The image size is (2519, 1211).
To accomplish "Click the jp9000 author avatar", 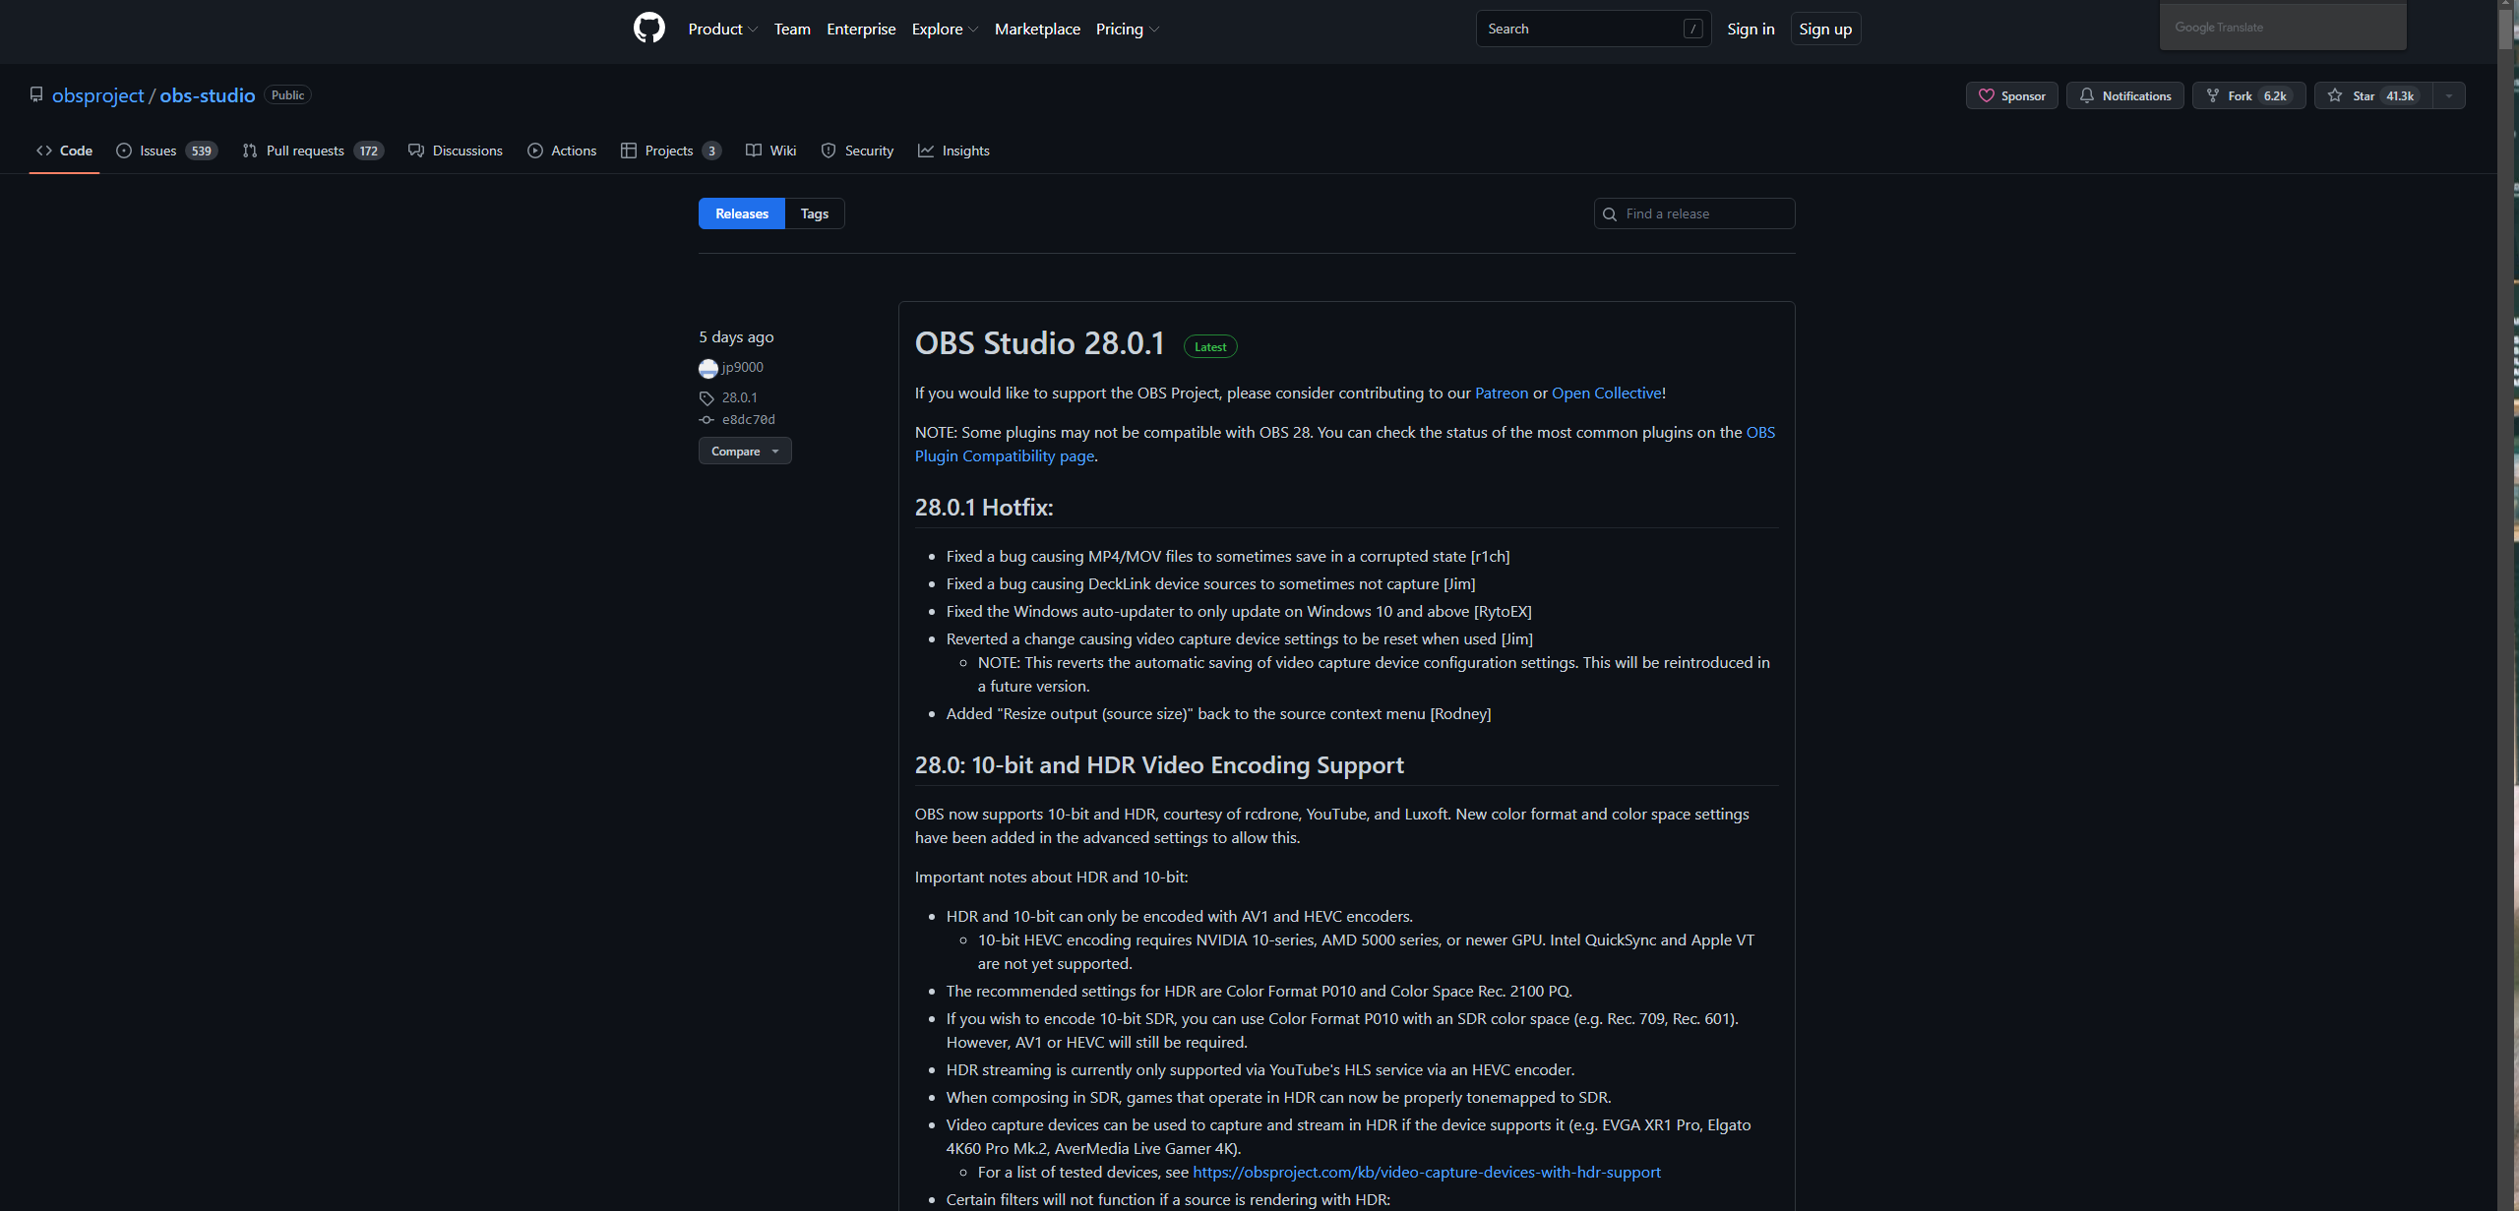I will pos(708,369).
